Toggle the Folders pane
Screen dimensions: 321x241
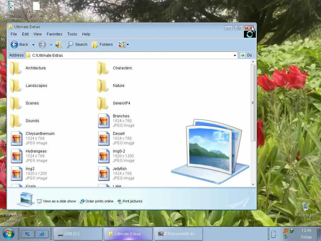102,45
